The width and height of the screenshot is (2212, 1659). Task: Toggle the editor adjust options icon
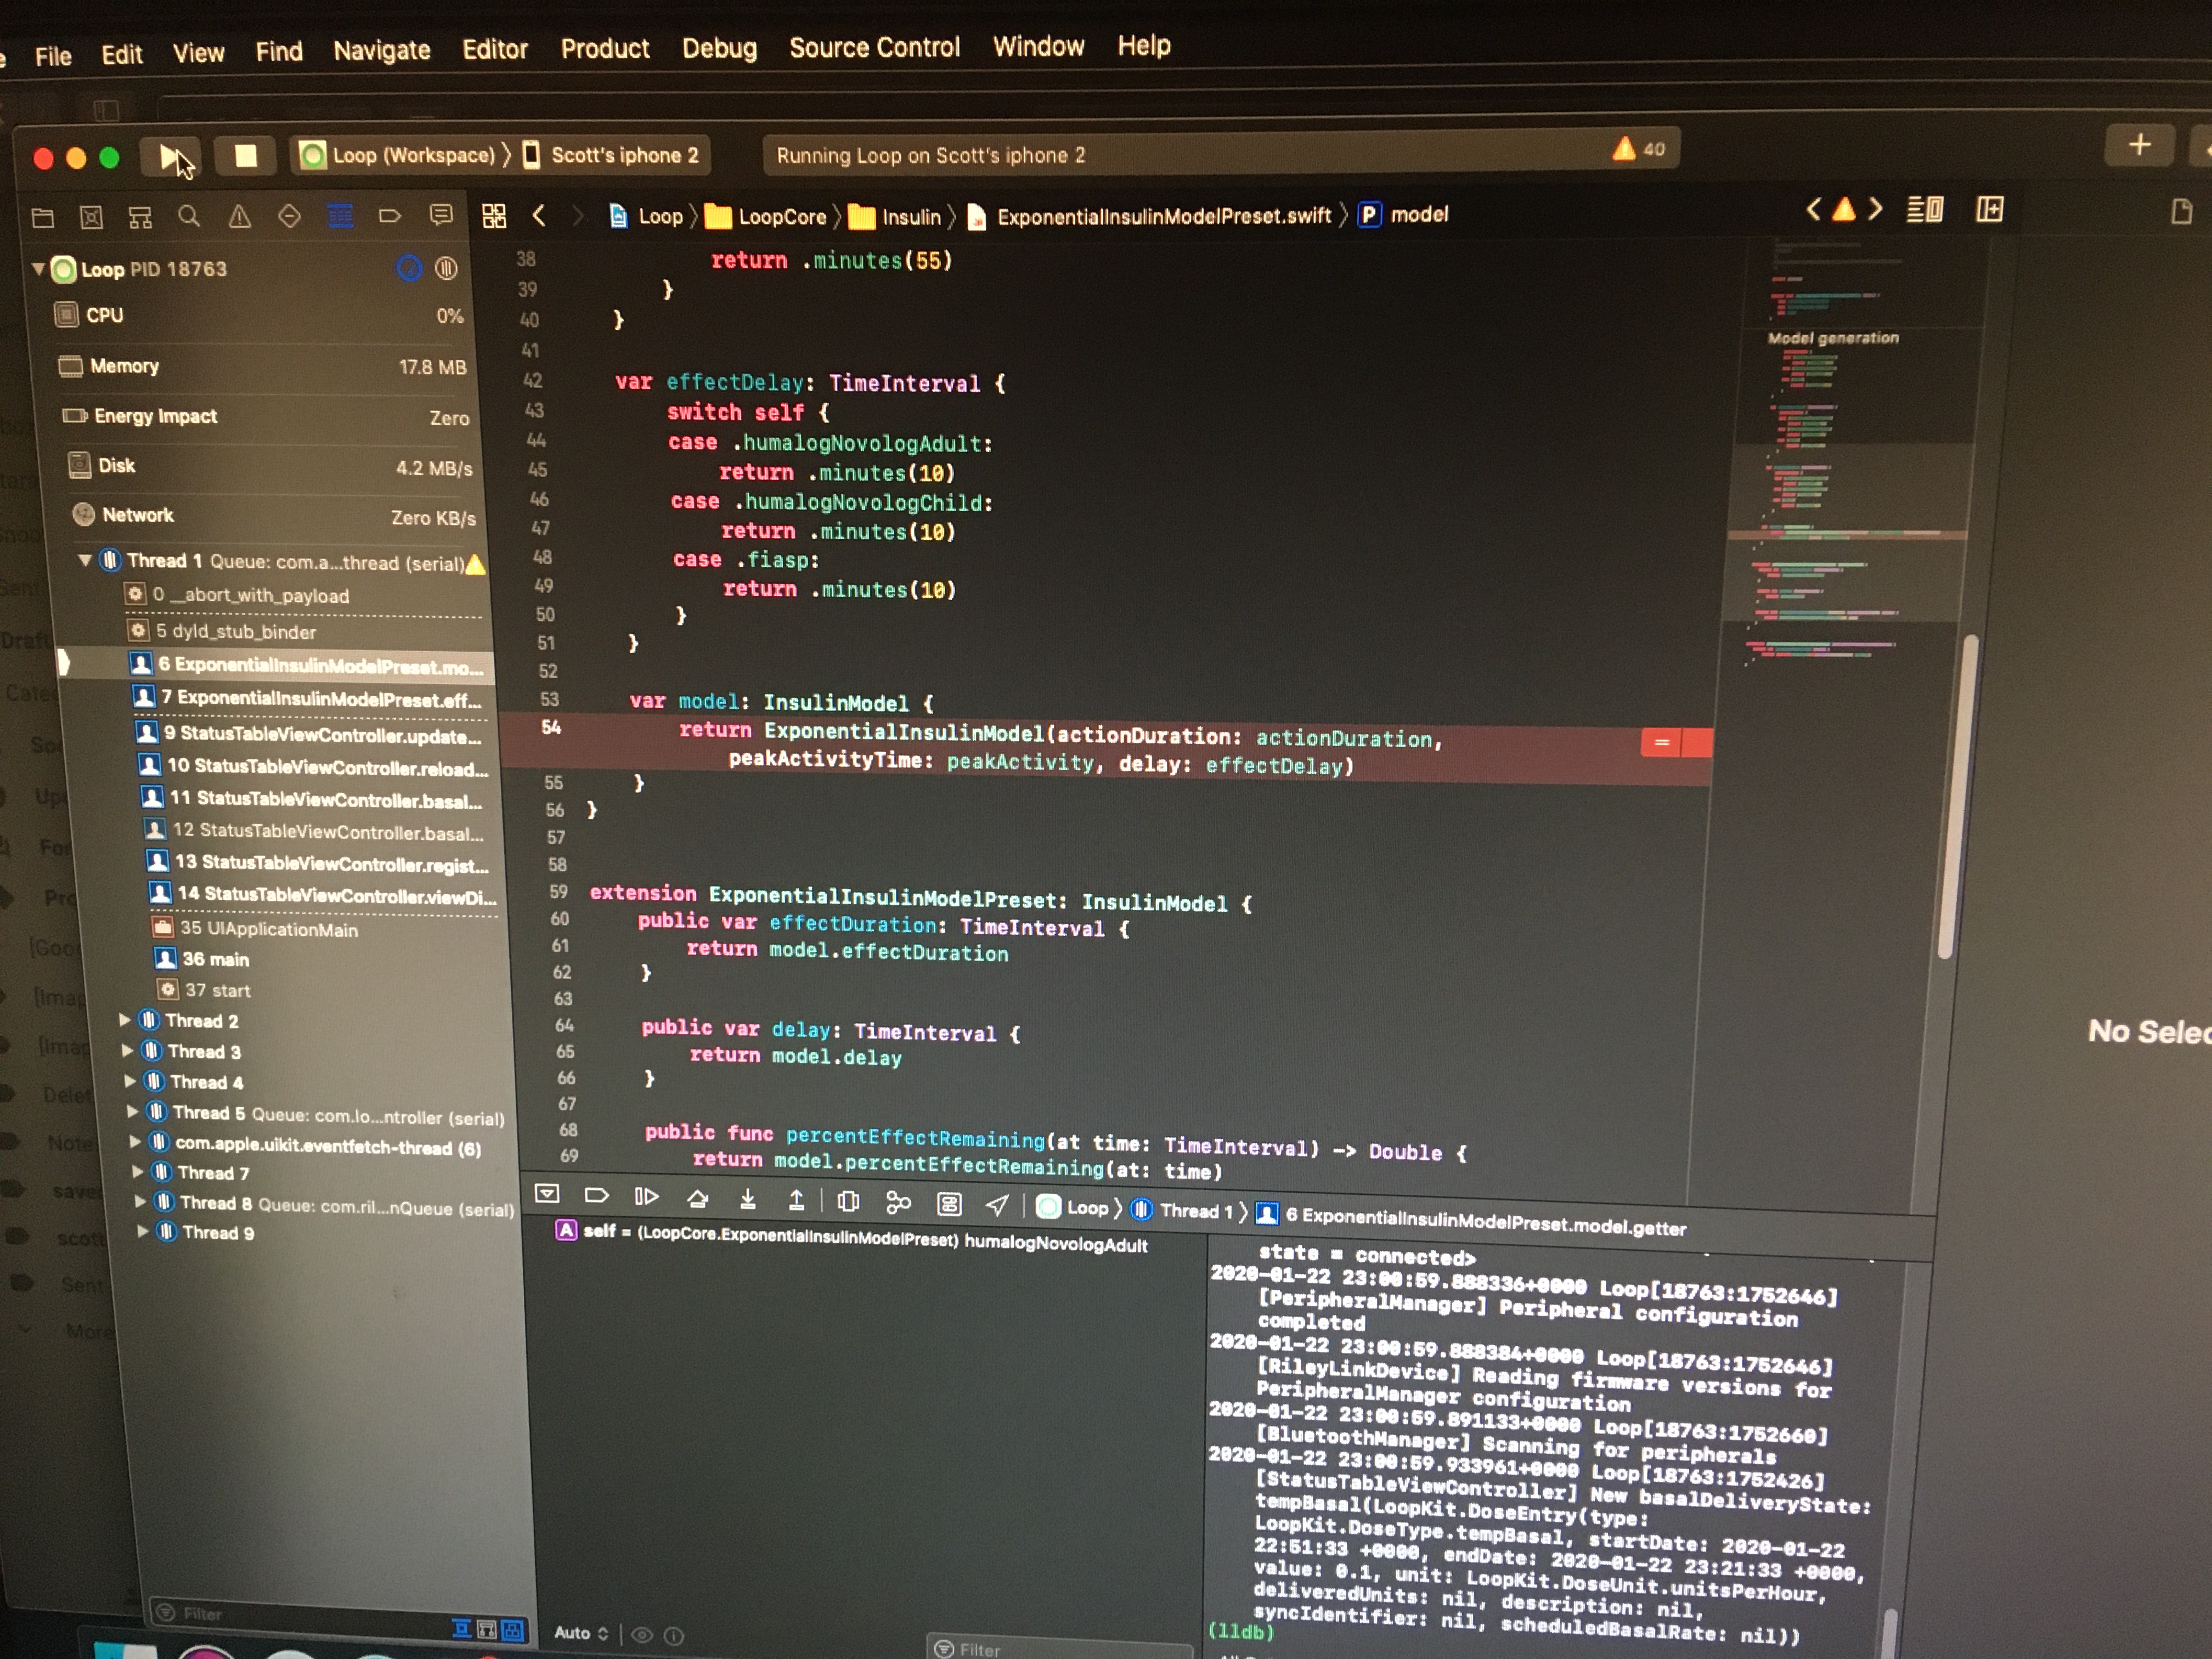click(x=1925, y=210)
